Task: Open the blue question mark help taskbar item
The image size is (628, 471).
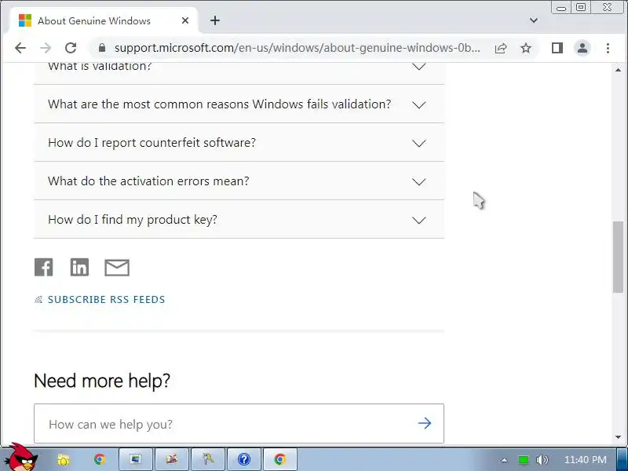Action: [244, 459]
